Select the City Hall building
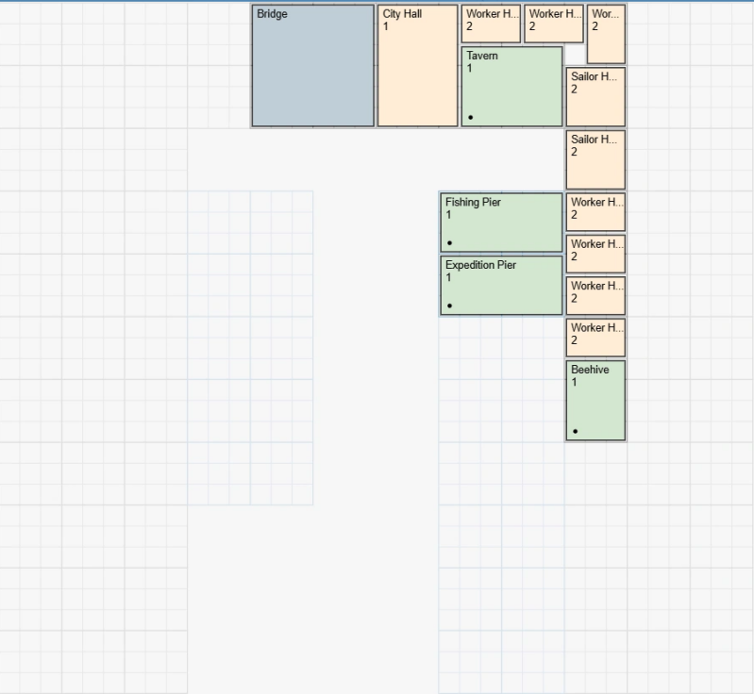 pos(417,66)
